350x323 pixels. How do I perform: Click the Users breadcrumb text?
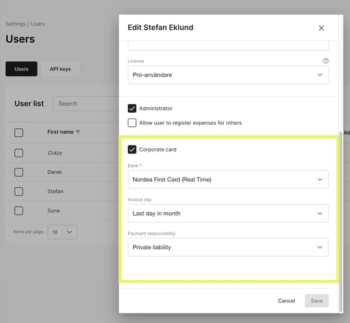pos(38,24)
